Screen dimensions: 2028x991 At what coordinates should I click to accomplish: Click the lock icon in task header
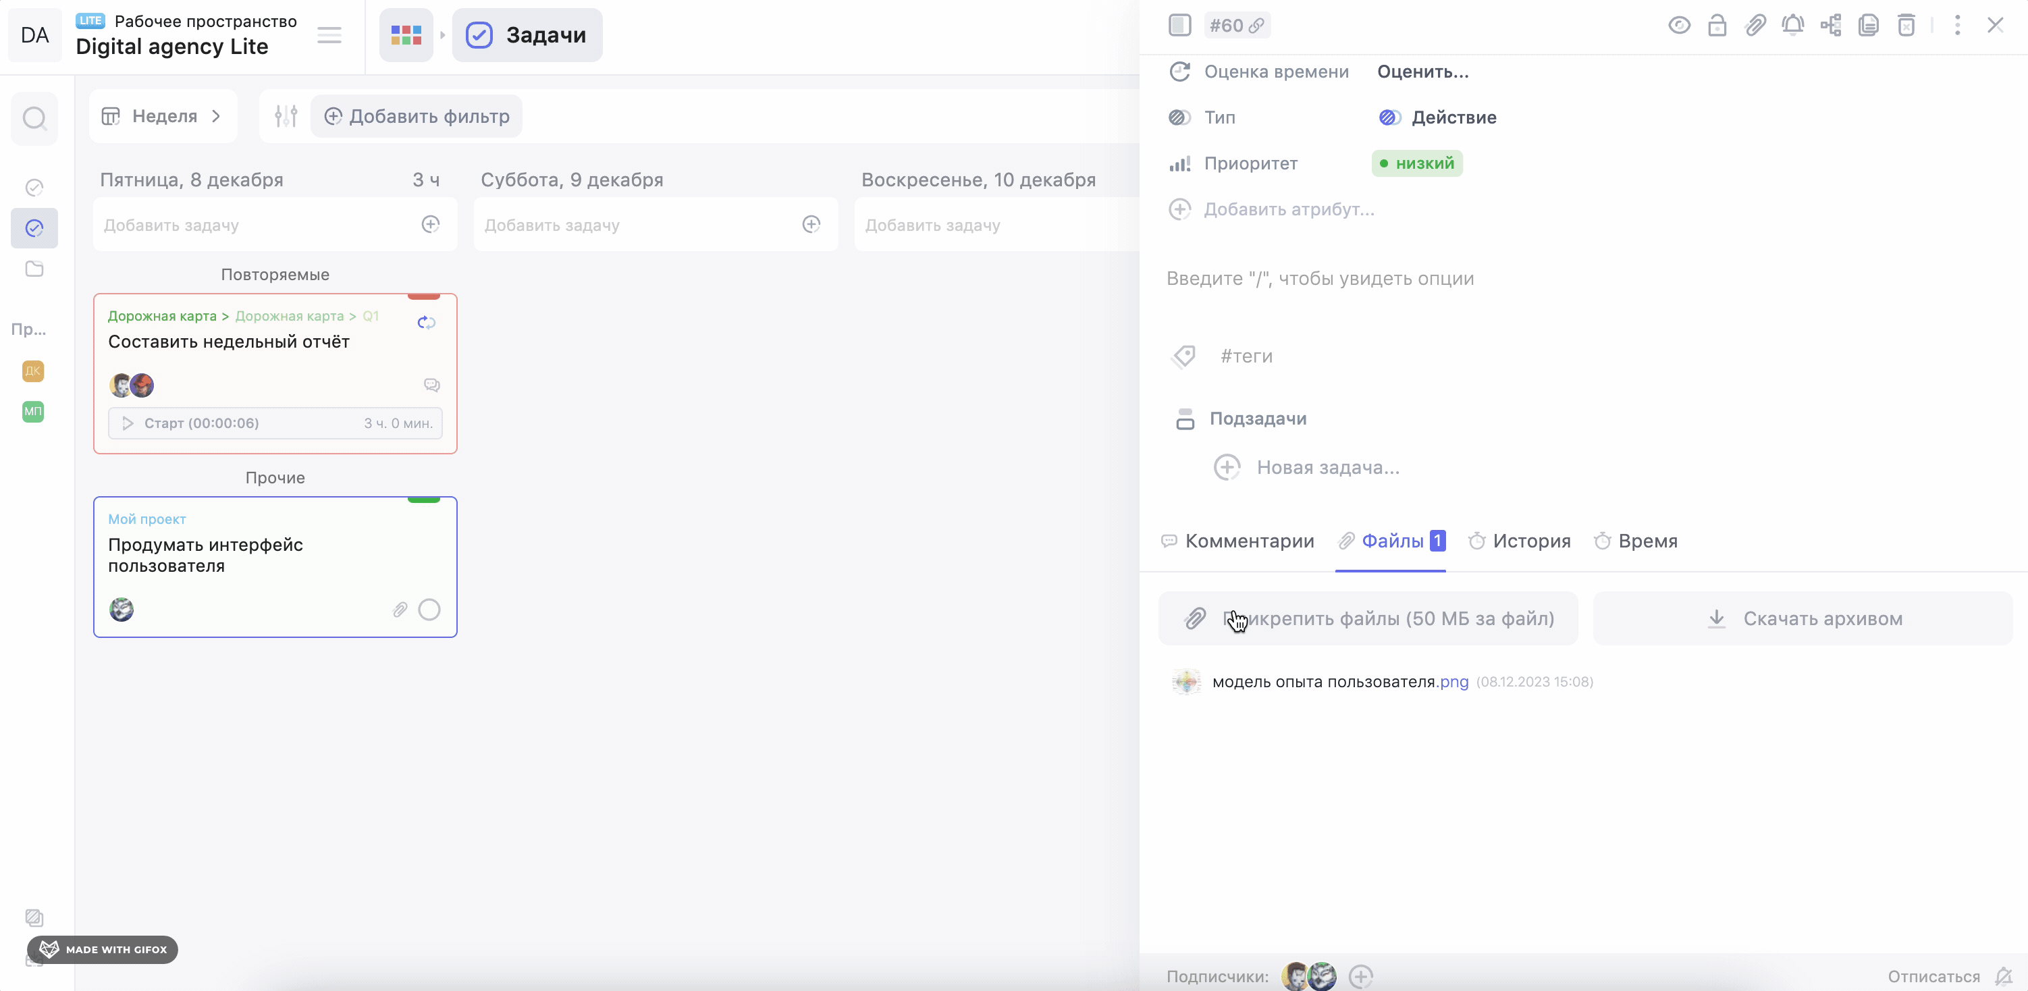(1717, 25)
